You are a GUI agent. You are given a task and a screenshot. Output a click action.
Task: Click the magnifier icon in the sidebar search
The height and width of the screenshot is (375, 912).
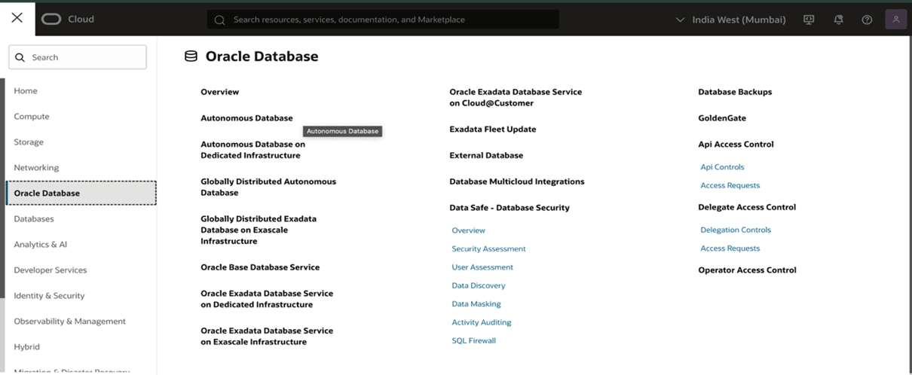[x=20, y=57]
